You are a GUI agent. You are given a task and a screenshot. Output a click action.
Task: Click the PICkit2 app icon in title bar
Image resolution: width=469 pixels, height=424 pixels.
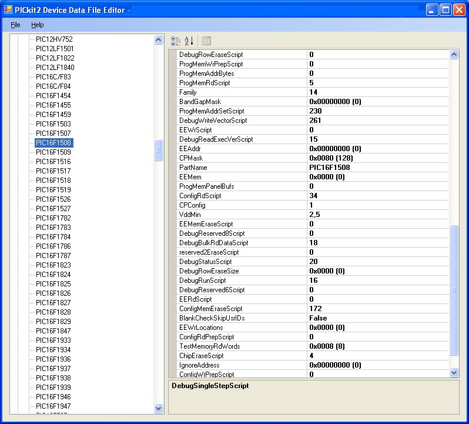tap(8, 10)
